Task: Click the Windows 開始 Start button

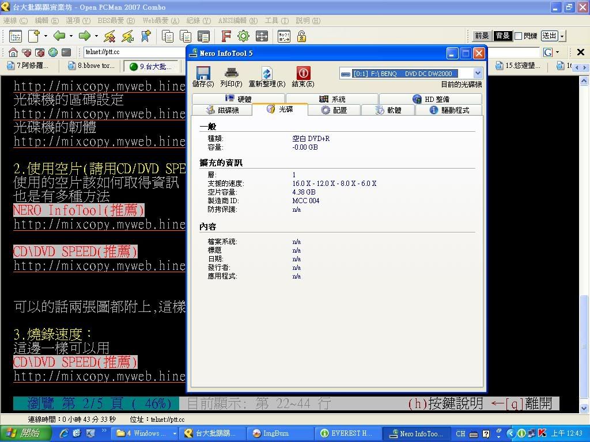Action: (x=24, y=433)
